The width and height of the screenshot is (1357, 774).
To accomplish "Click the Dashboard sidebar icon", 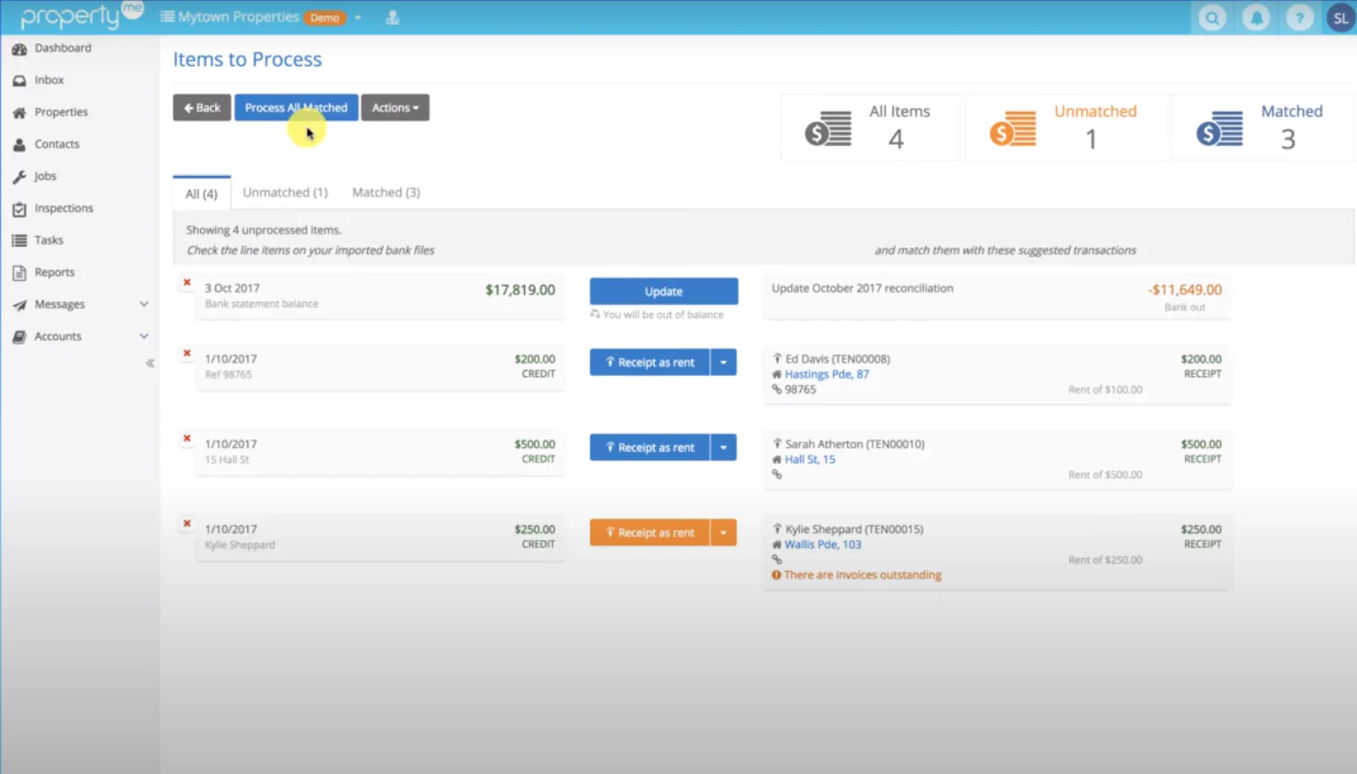I will [x=19, y=49].
